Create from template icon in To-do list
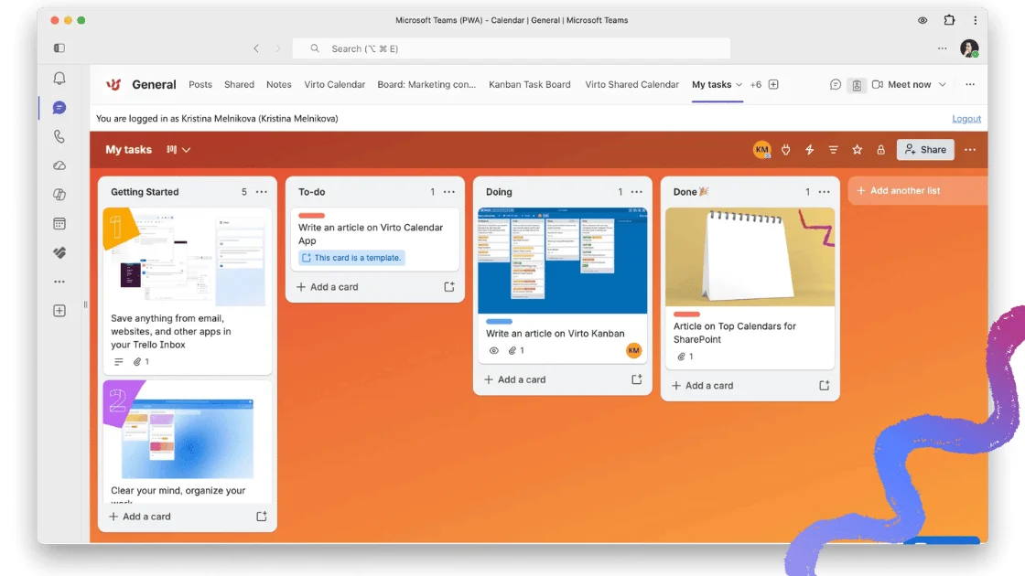This screenshot has width=1025, height=576. click(449, 287)
